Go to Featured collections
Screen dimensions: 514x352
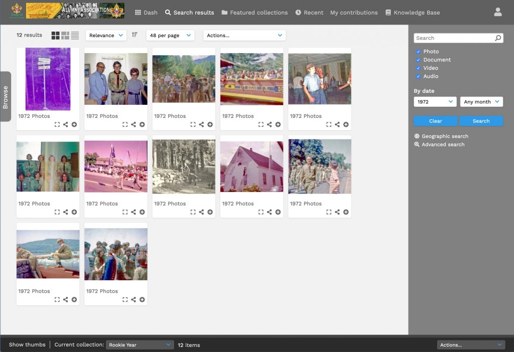tap(254, 13)
